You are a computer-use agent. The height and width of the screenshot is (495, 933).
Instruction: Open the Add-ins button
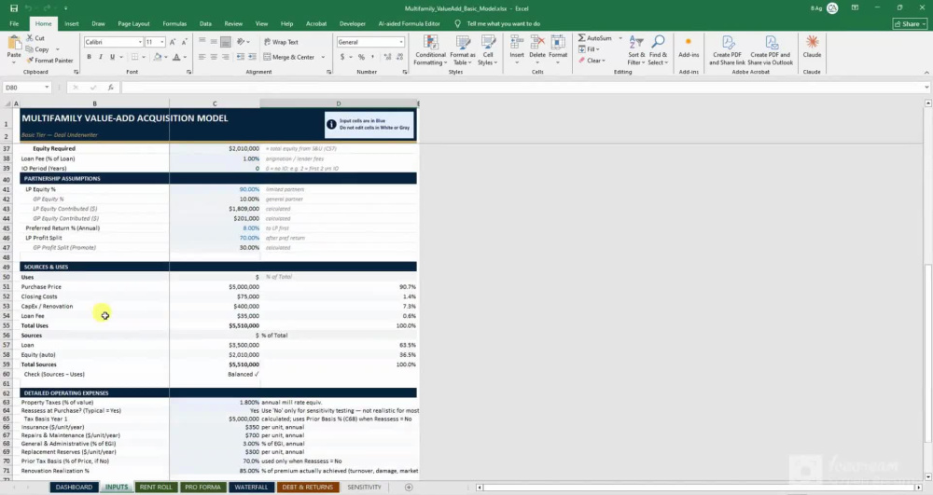tap(689, 47)
